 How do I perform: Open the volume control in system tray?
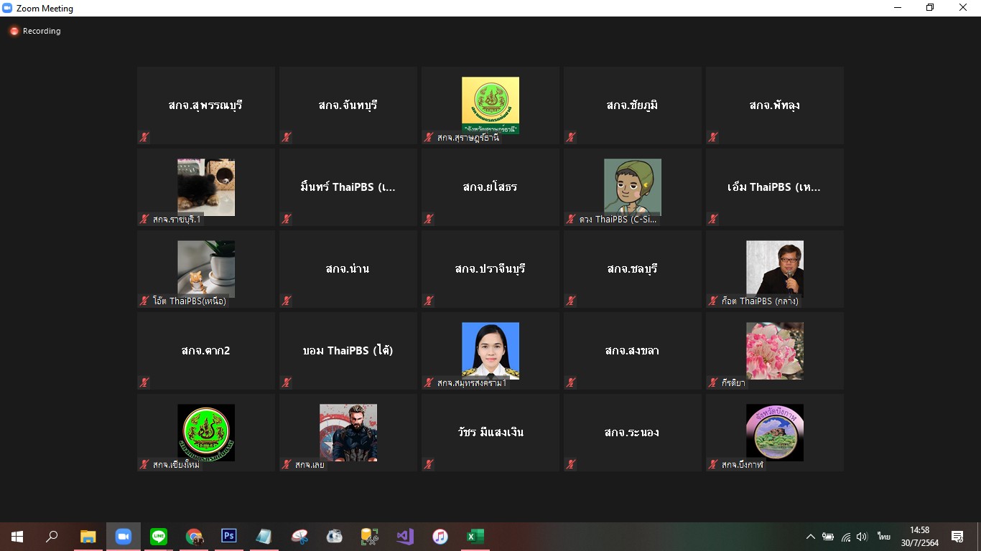[x=862, y=537]
